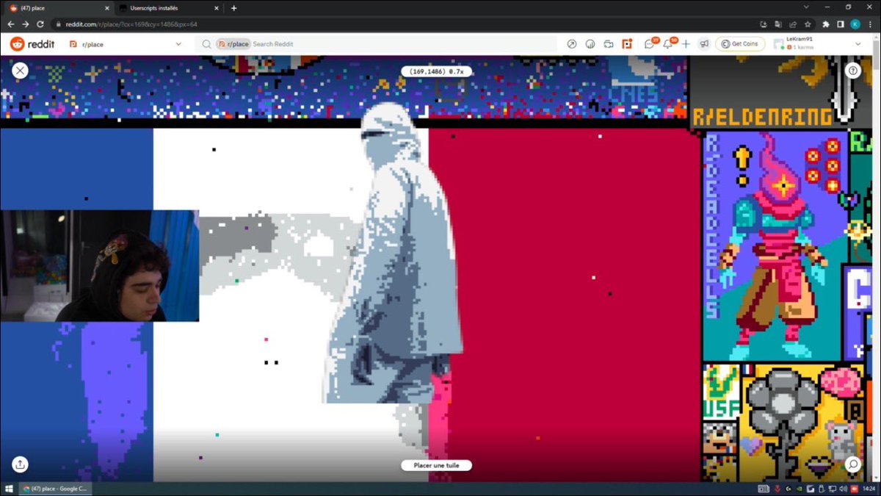This screenshot has width=881, height=496.
Task: Open the Chrome extensions puzzle icon
Action: pos(826,24)
